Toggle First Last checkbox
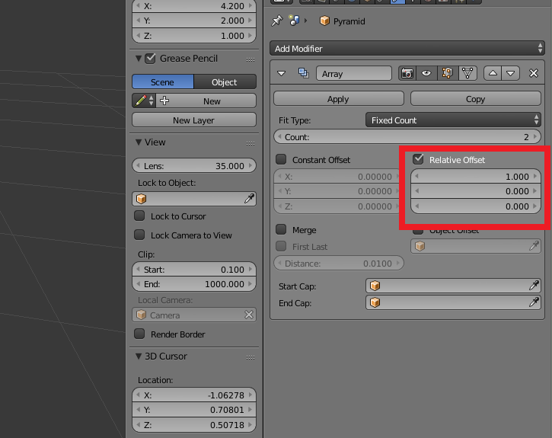 tap(281, 246)
